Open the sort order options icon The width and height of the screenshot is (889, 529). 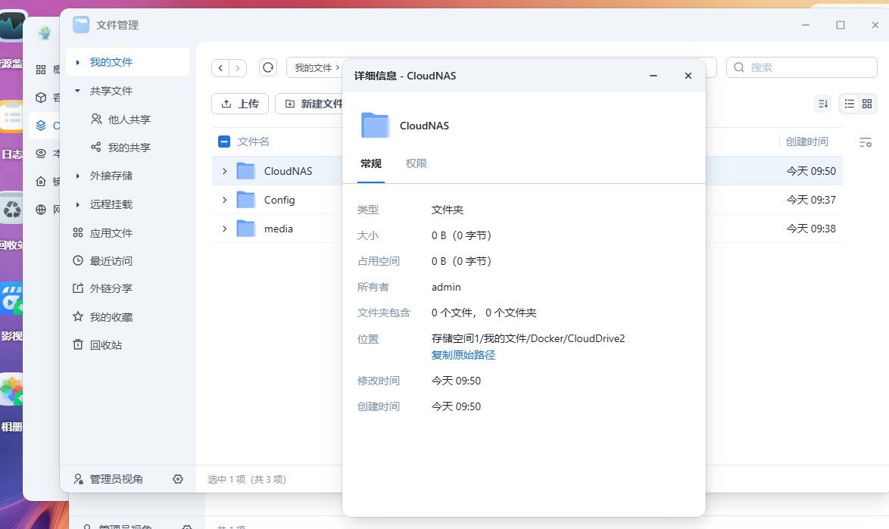coord(822,104)
